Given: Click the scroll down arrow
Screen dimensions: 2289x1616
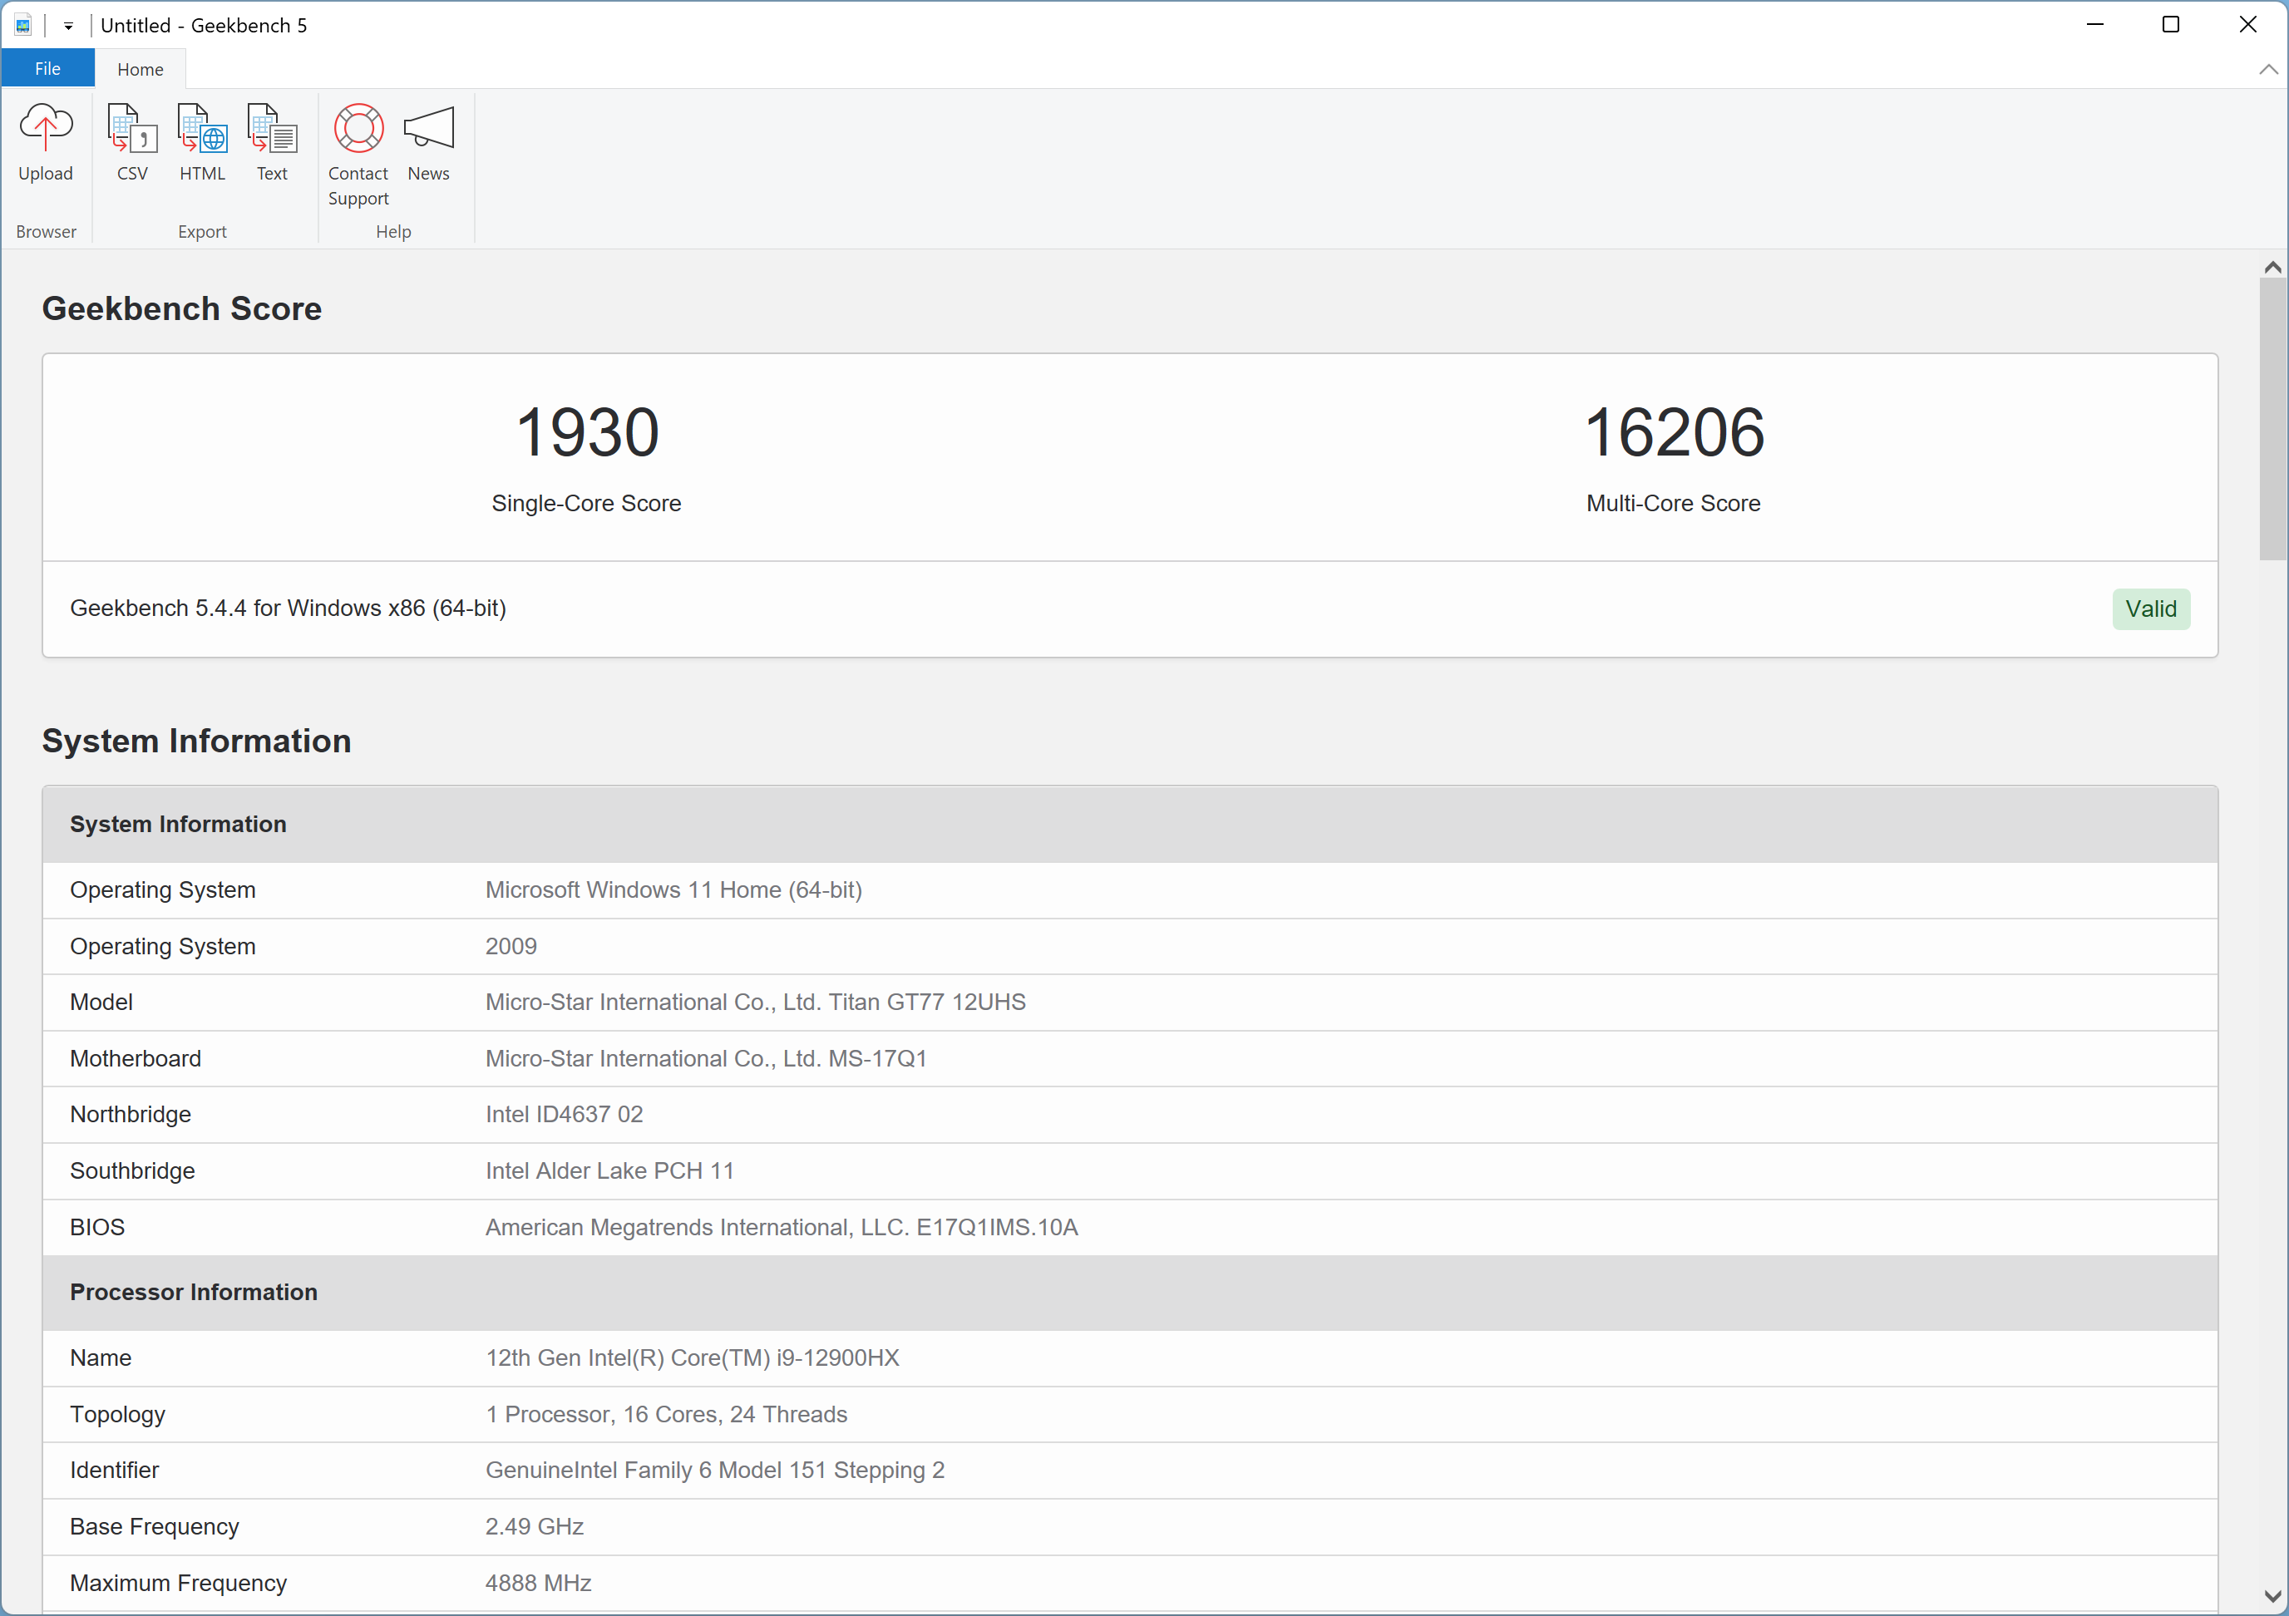Looking at the screenshot, I should coord(2272,1595).
